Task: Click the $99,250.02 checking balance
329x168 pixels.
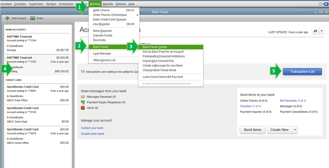Action: click(62, 71)
